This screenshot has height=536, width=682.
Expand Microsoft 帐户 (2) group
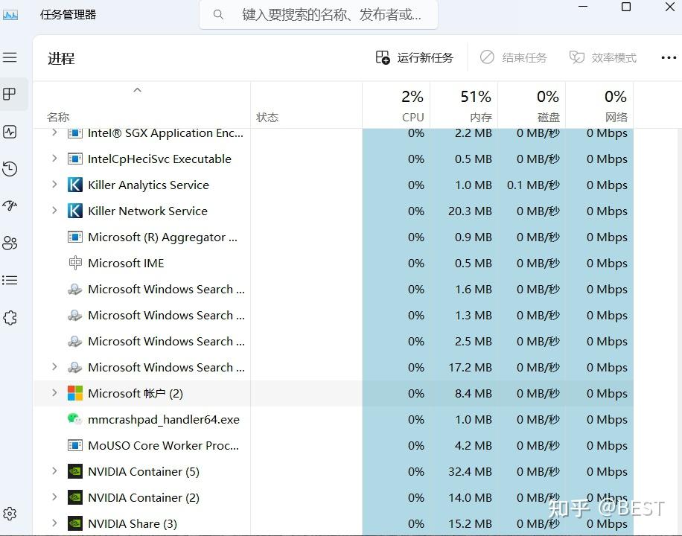coord(54,393)
